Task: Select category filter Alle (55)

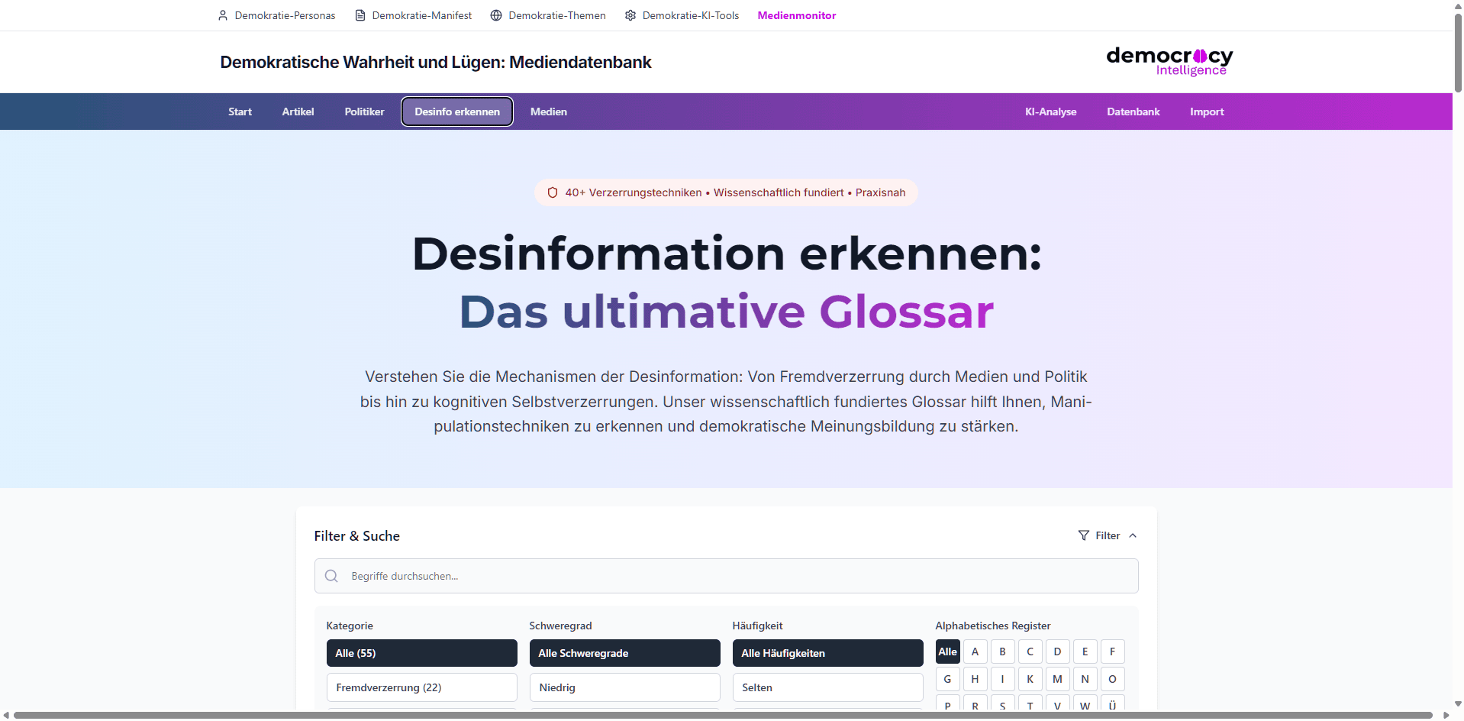Action: tap(421, 653)
